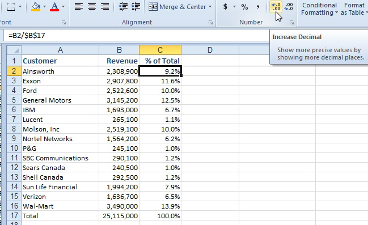The width and height of the screenshot is (368, 225).
Task: Select the P&G cell
Action: 60,148
